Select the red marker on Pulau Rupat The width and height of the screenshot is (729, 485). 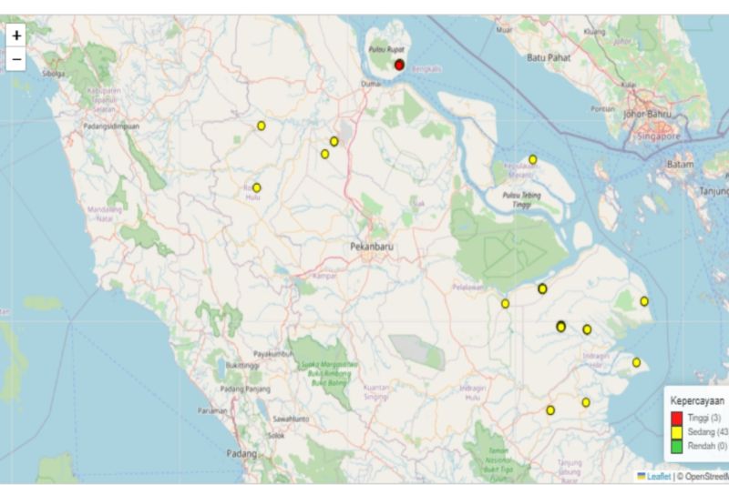tap(399, 65)
